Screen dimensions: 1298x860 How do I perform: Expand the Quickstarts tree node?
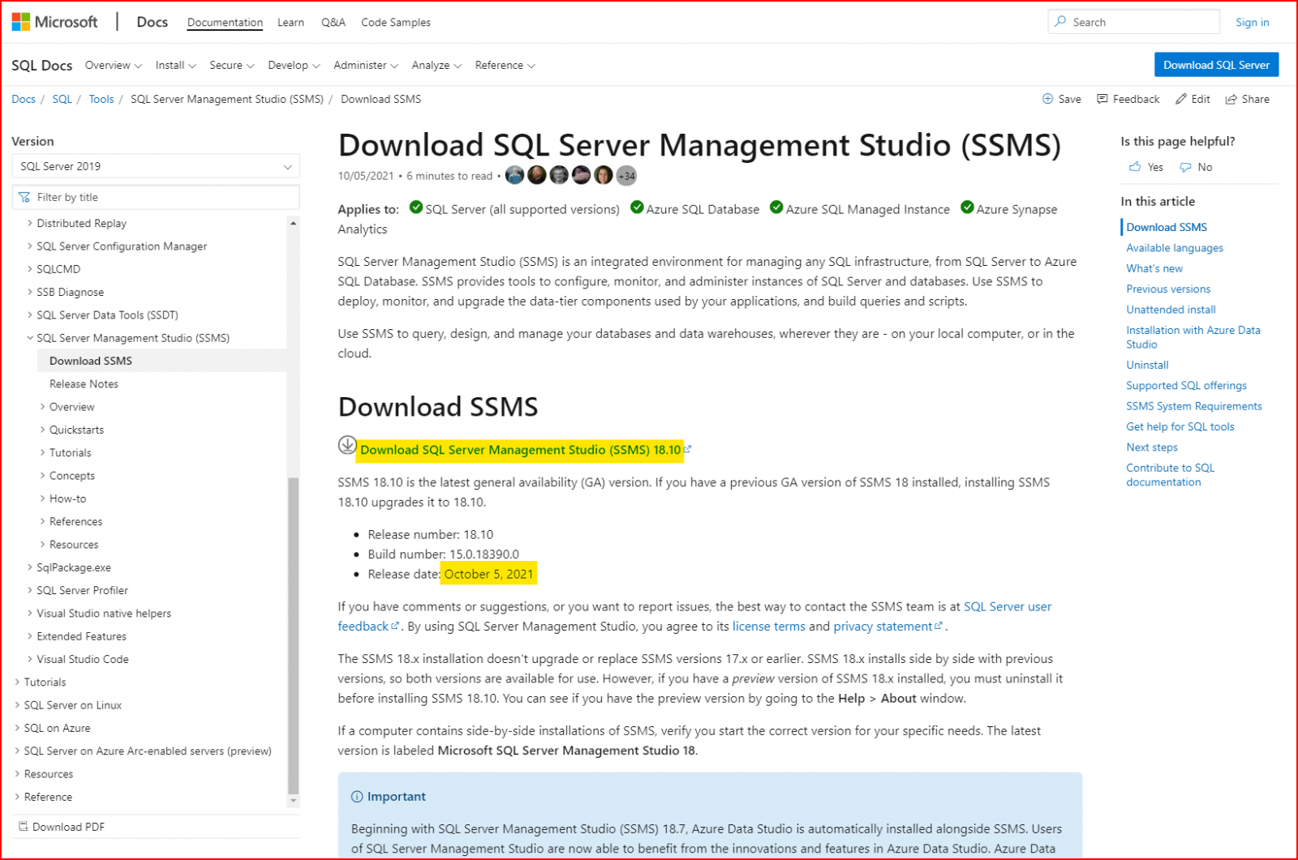click(43, 430)
